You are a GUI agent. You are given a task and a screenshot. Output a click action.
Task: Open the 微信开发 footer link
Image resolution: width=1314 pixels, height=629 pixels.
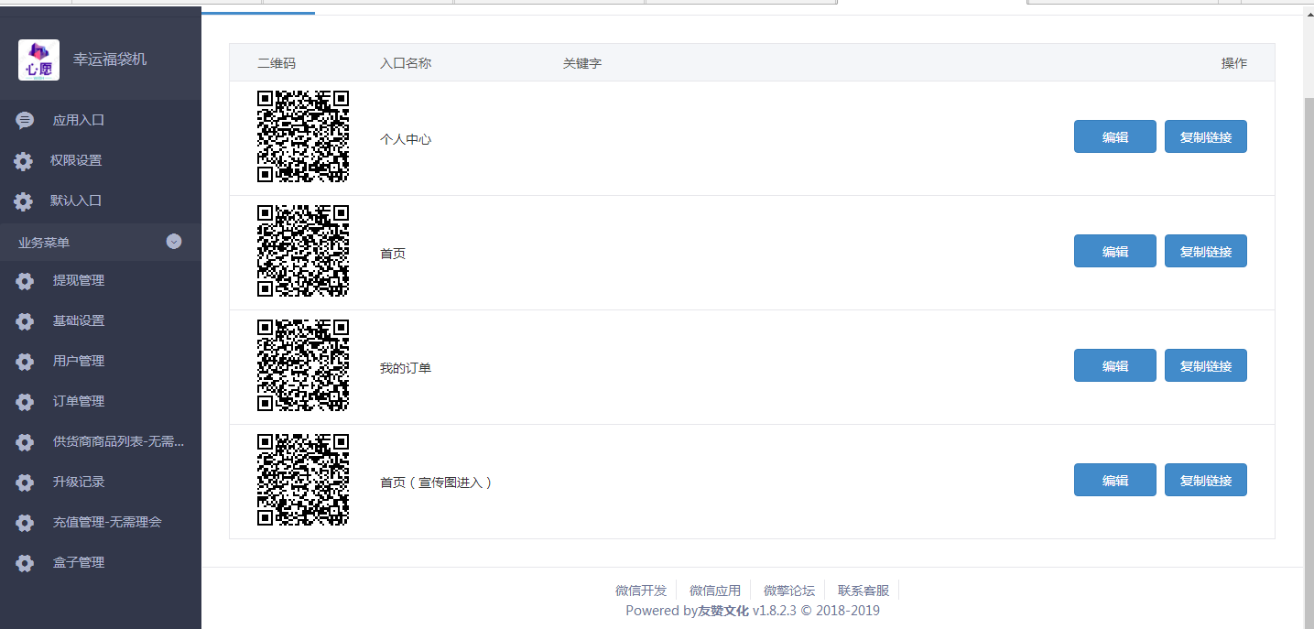click(641, 591)
